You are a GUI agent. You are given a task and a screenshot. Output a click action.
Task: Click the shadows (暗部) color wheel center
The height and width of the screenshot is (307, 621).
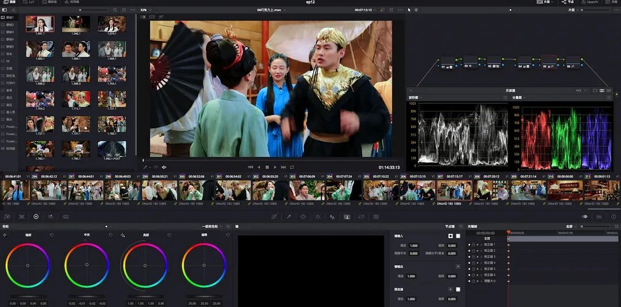coord(28,266)
